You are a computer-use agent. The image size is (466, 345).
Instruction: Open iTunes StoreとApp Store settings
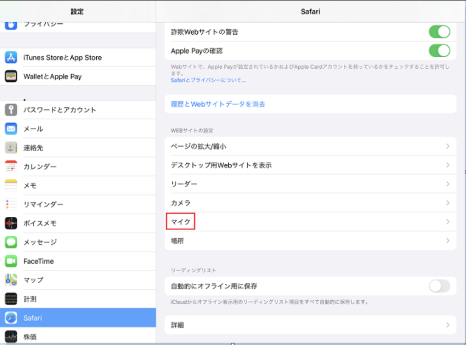pyautogui.click(x=61, y=57)
